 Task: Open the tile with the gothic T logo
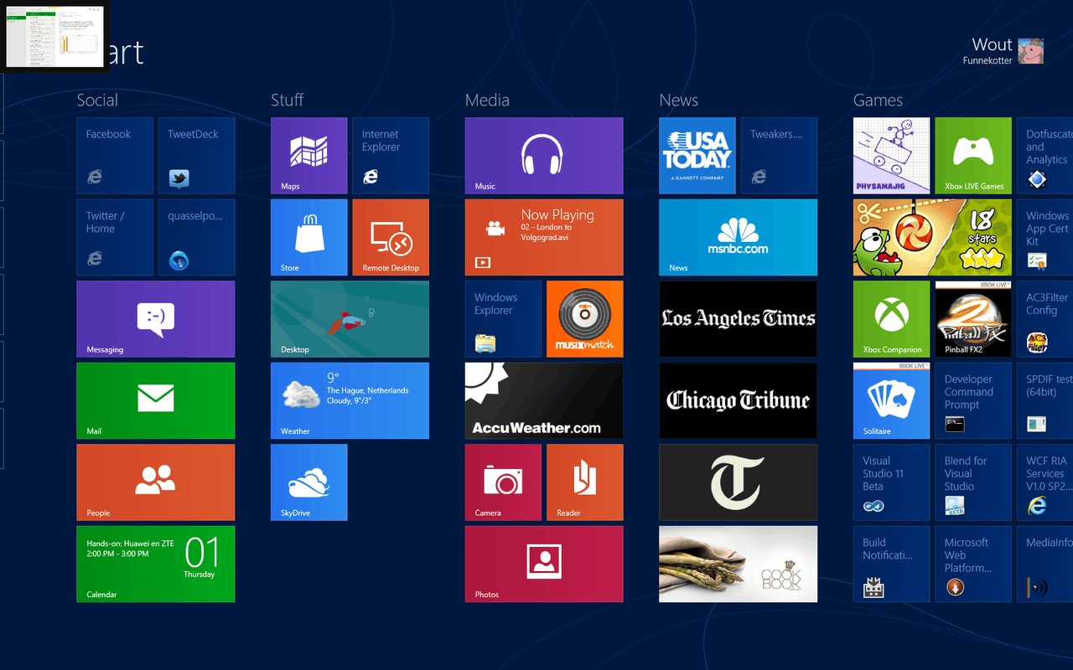(739, 482)
